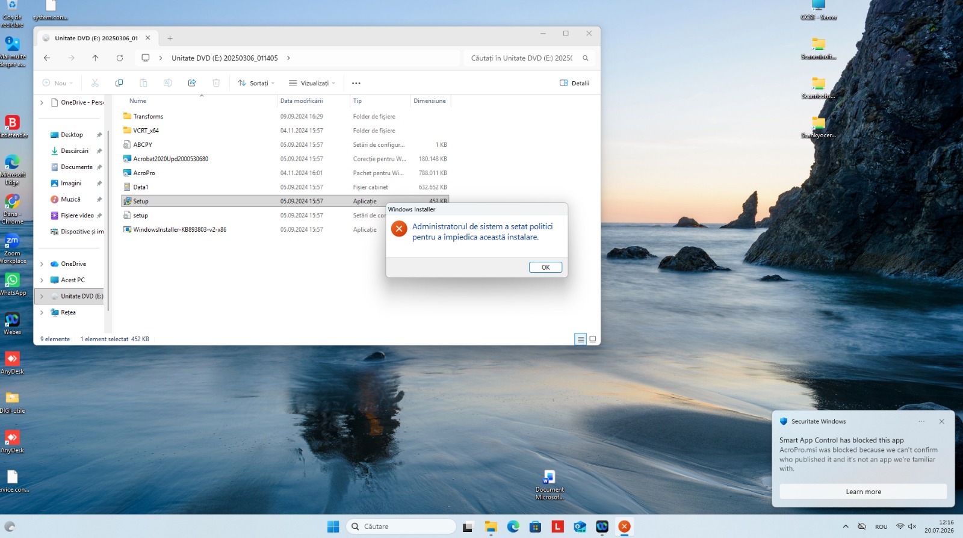
Task: Toggle the Detalii details pane
Action: point(575,83)
